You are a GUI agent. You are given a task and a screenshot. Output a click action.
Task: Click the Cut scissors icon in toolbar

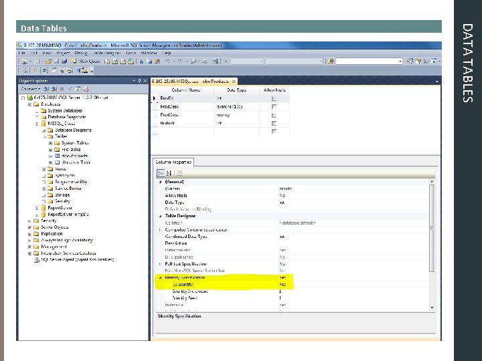point(141,62)
